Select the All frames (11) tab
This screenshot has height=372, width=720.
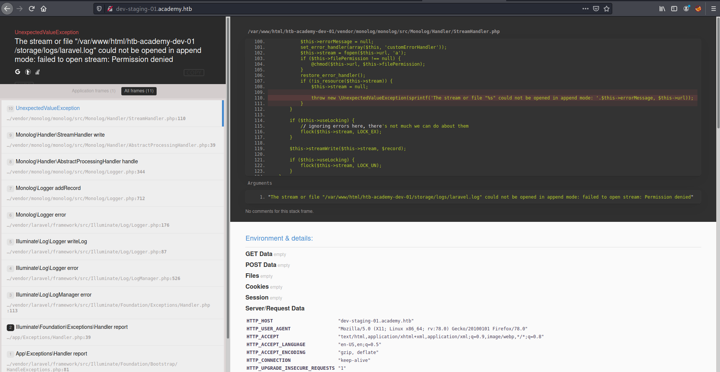coord(139,91)
